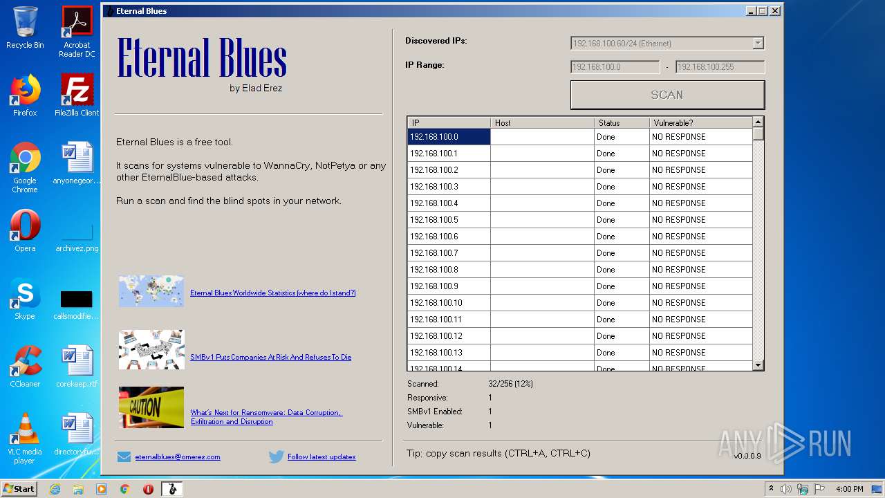This screenshot has height=498, width=885.
Task: Click the SCAN button
Action: 667,95
